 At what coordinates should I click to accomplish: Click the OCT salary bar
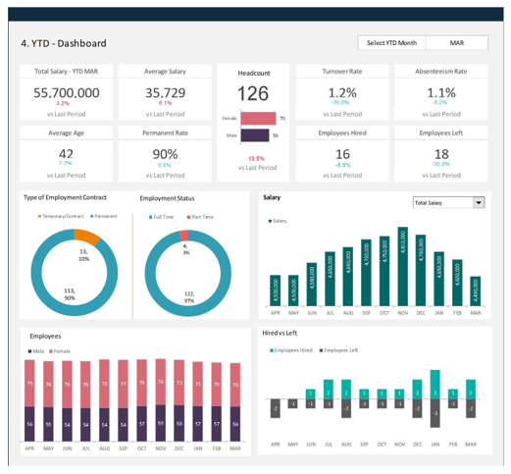[x=384, y=271]
